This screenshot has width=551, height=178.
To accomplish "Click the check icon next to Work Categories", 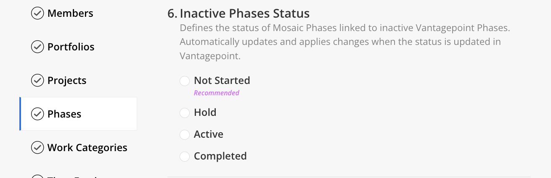I will [x=37, y=148].
